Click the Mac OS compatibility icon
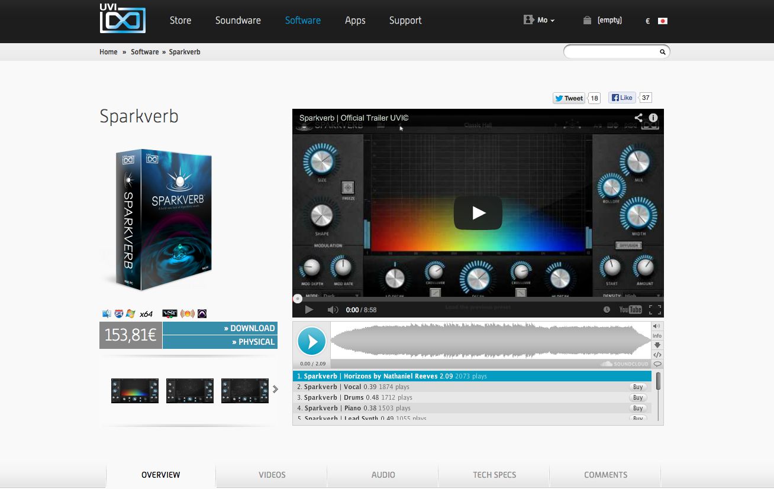The width and height of the screenshot is (774, 489). click(107, 313)
